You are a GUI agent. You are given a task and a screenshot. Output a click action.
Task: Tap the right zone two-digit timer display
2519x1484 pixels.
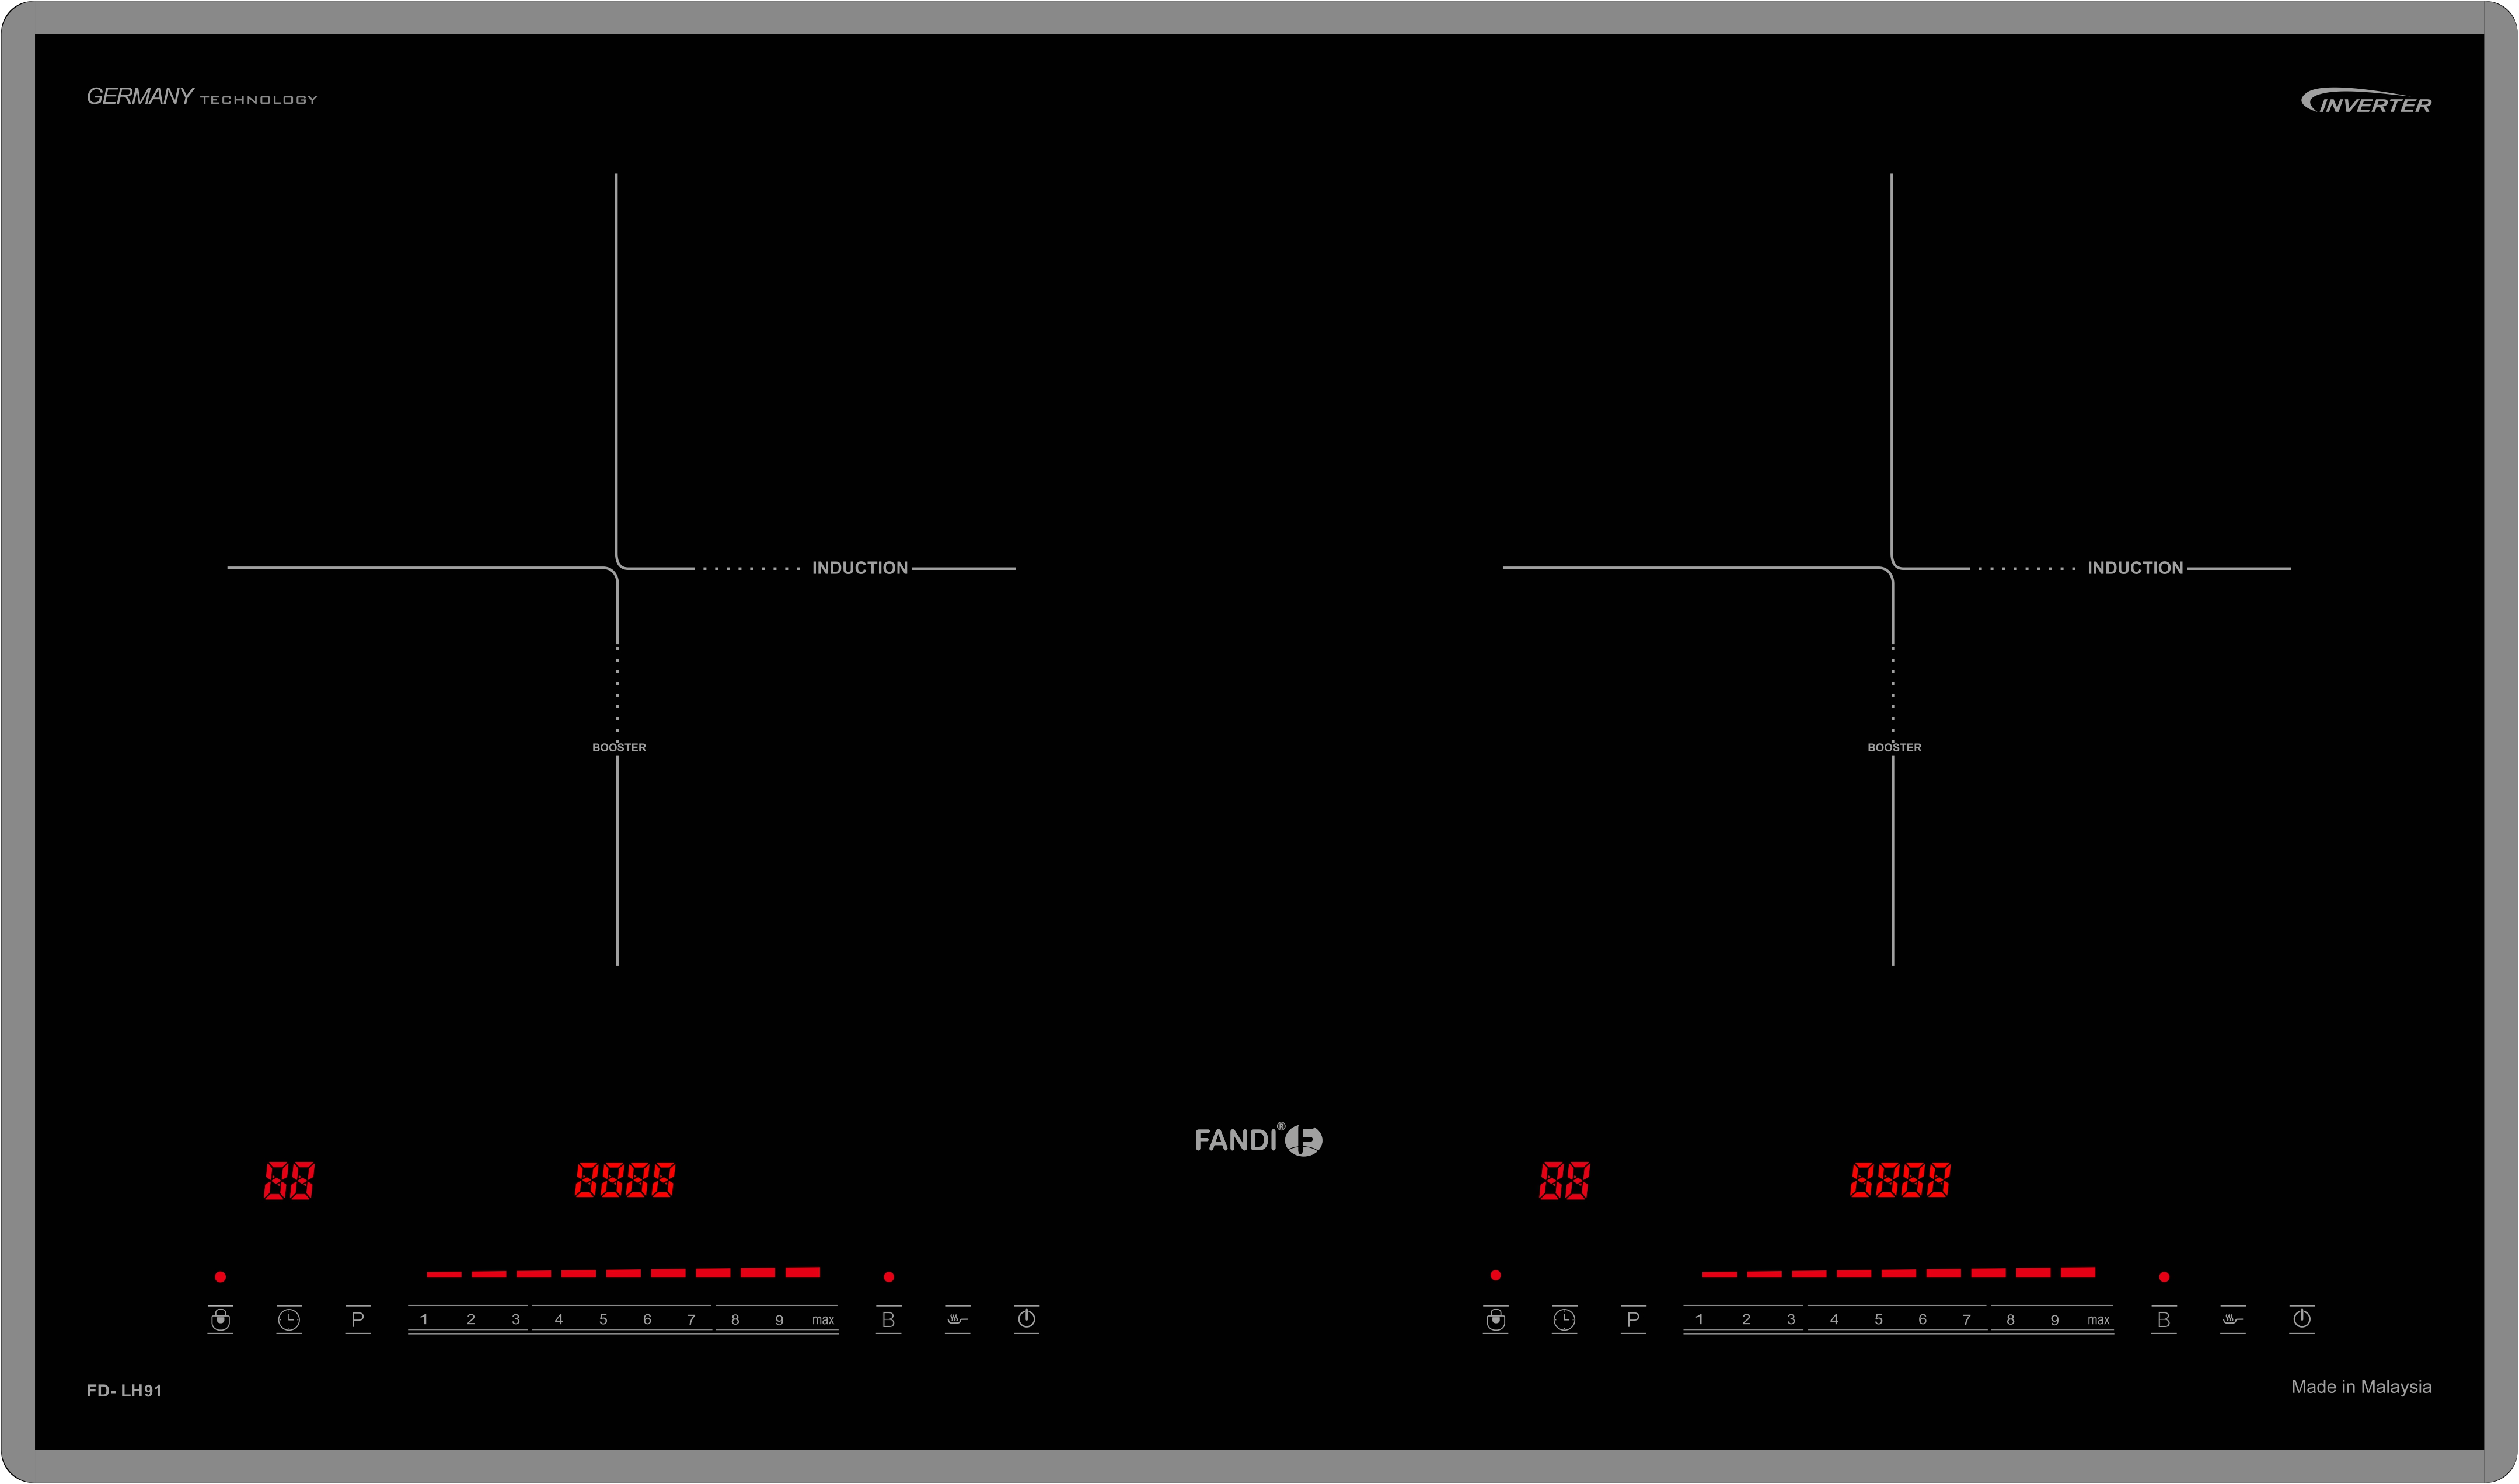pyautogui.click(x=1565, y=1181)
